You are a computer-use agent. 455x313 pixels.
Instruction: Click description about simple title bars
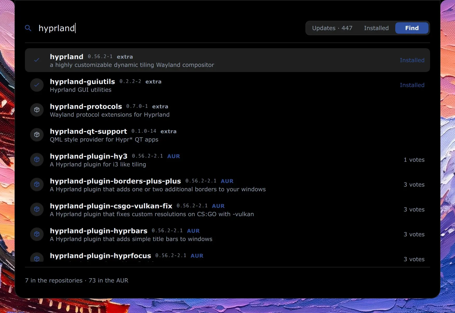click(131, 239)
